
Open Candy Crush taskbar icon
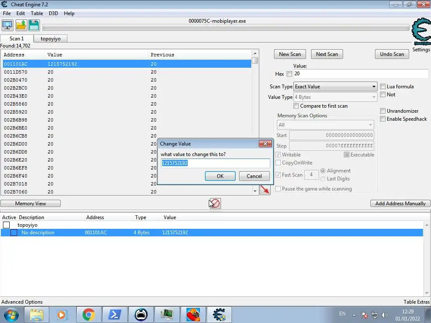(193, 315)
